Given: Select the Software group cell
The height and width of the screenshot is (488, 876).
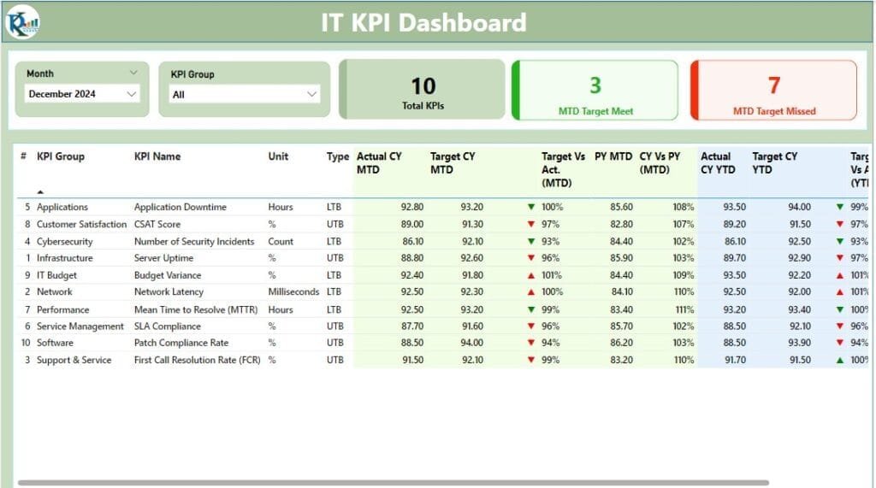Looking at the screenshot, I should click(x=55, y=343).
